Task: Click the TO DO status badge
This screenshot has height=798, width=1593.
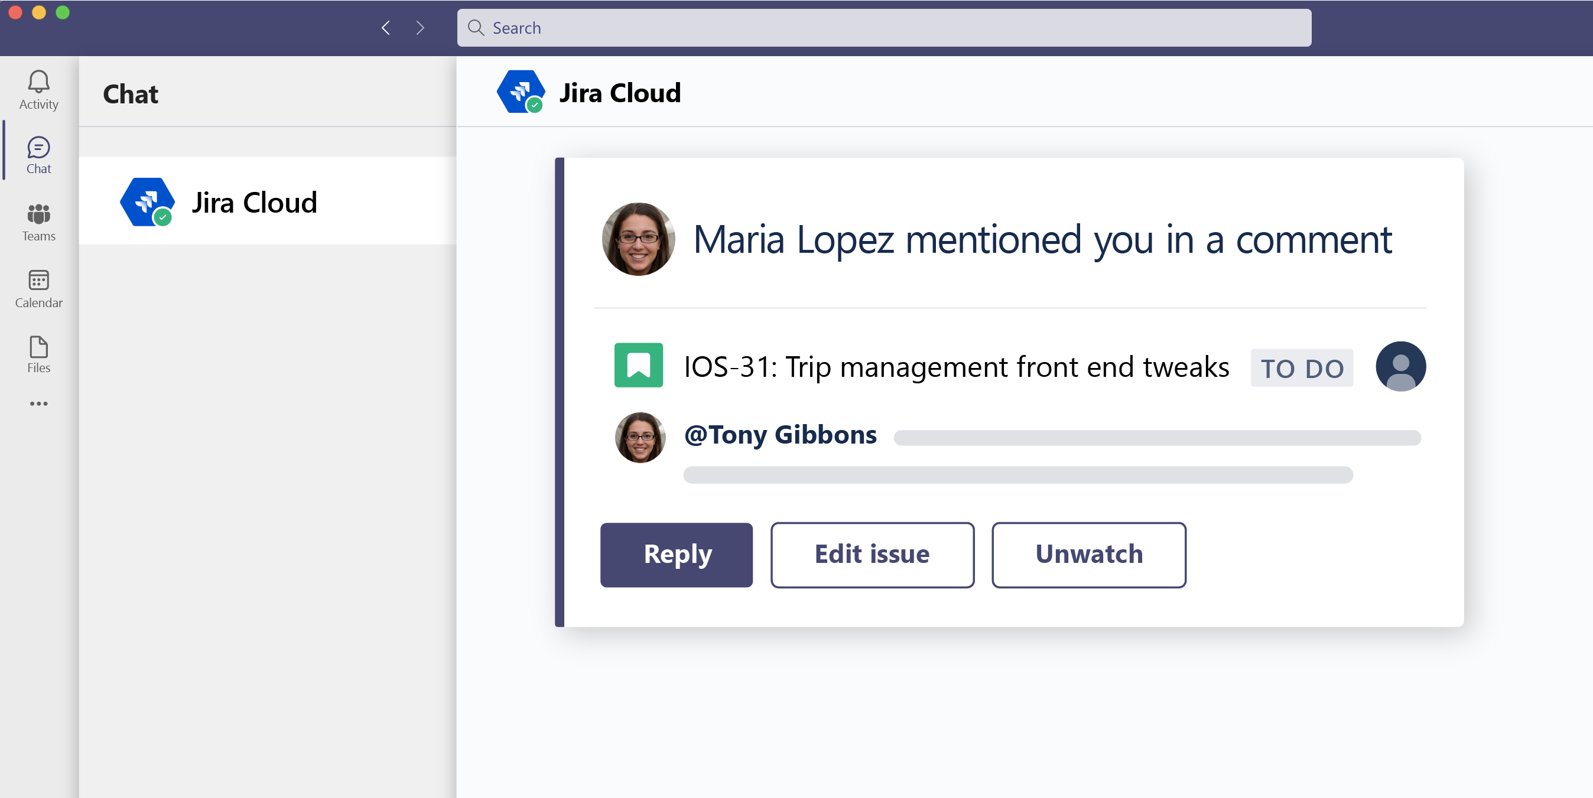Action: click(1303, 366)
